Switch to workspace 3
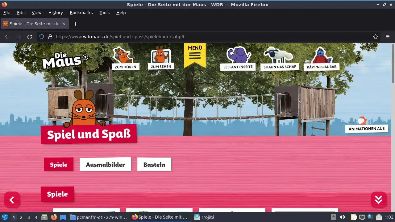Image resolution: width=395 pixels, height=222 pixels. click(x=28, y=217)
